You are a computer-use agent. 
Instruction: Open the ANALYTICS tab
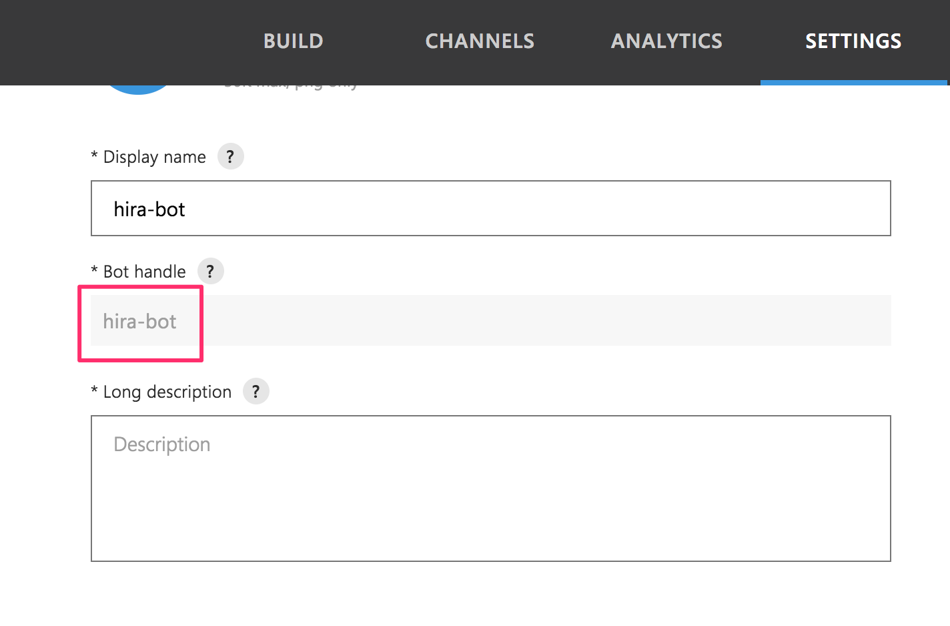(666, 41)
